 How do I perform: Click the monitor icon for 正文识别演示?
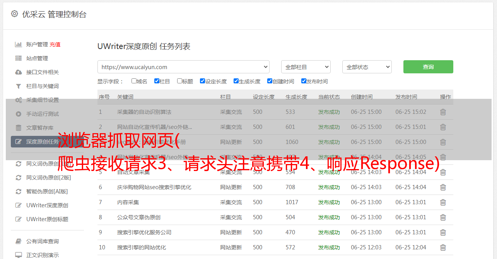[x=18, y=255]
